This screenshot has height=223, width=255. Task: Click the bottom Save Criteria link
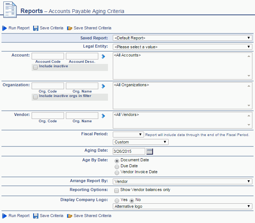point(51,216)
